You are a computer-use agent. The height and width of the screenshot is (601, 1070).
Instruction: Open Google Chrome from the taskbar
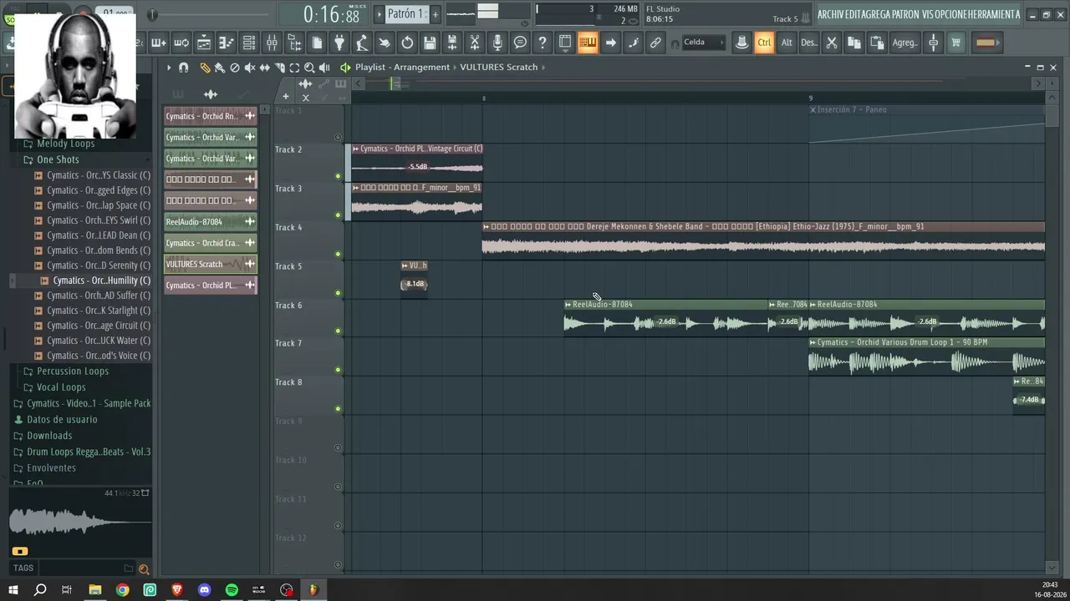coord(123,590)
